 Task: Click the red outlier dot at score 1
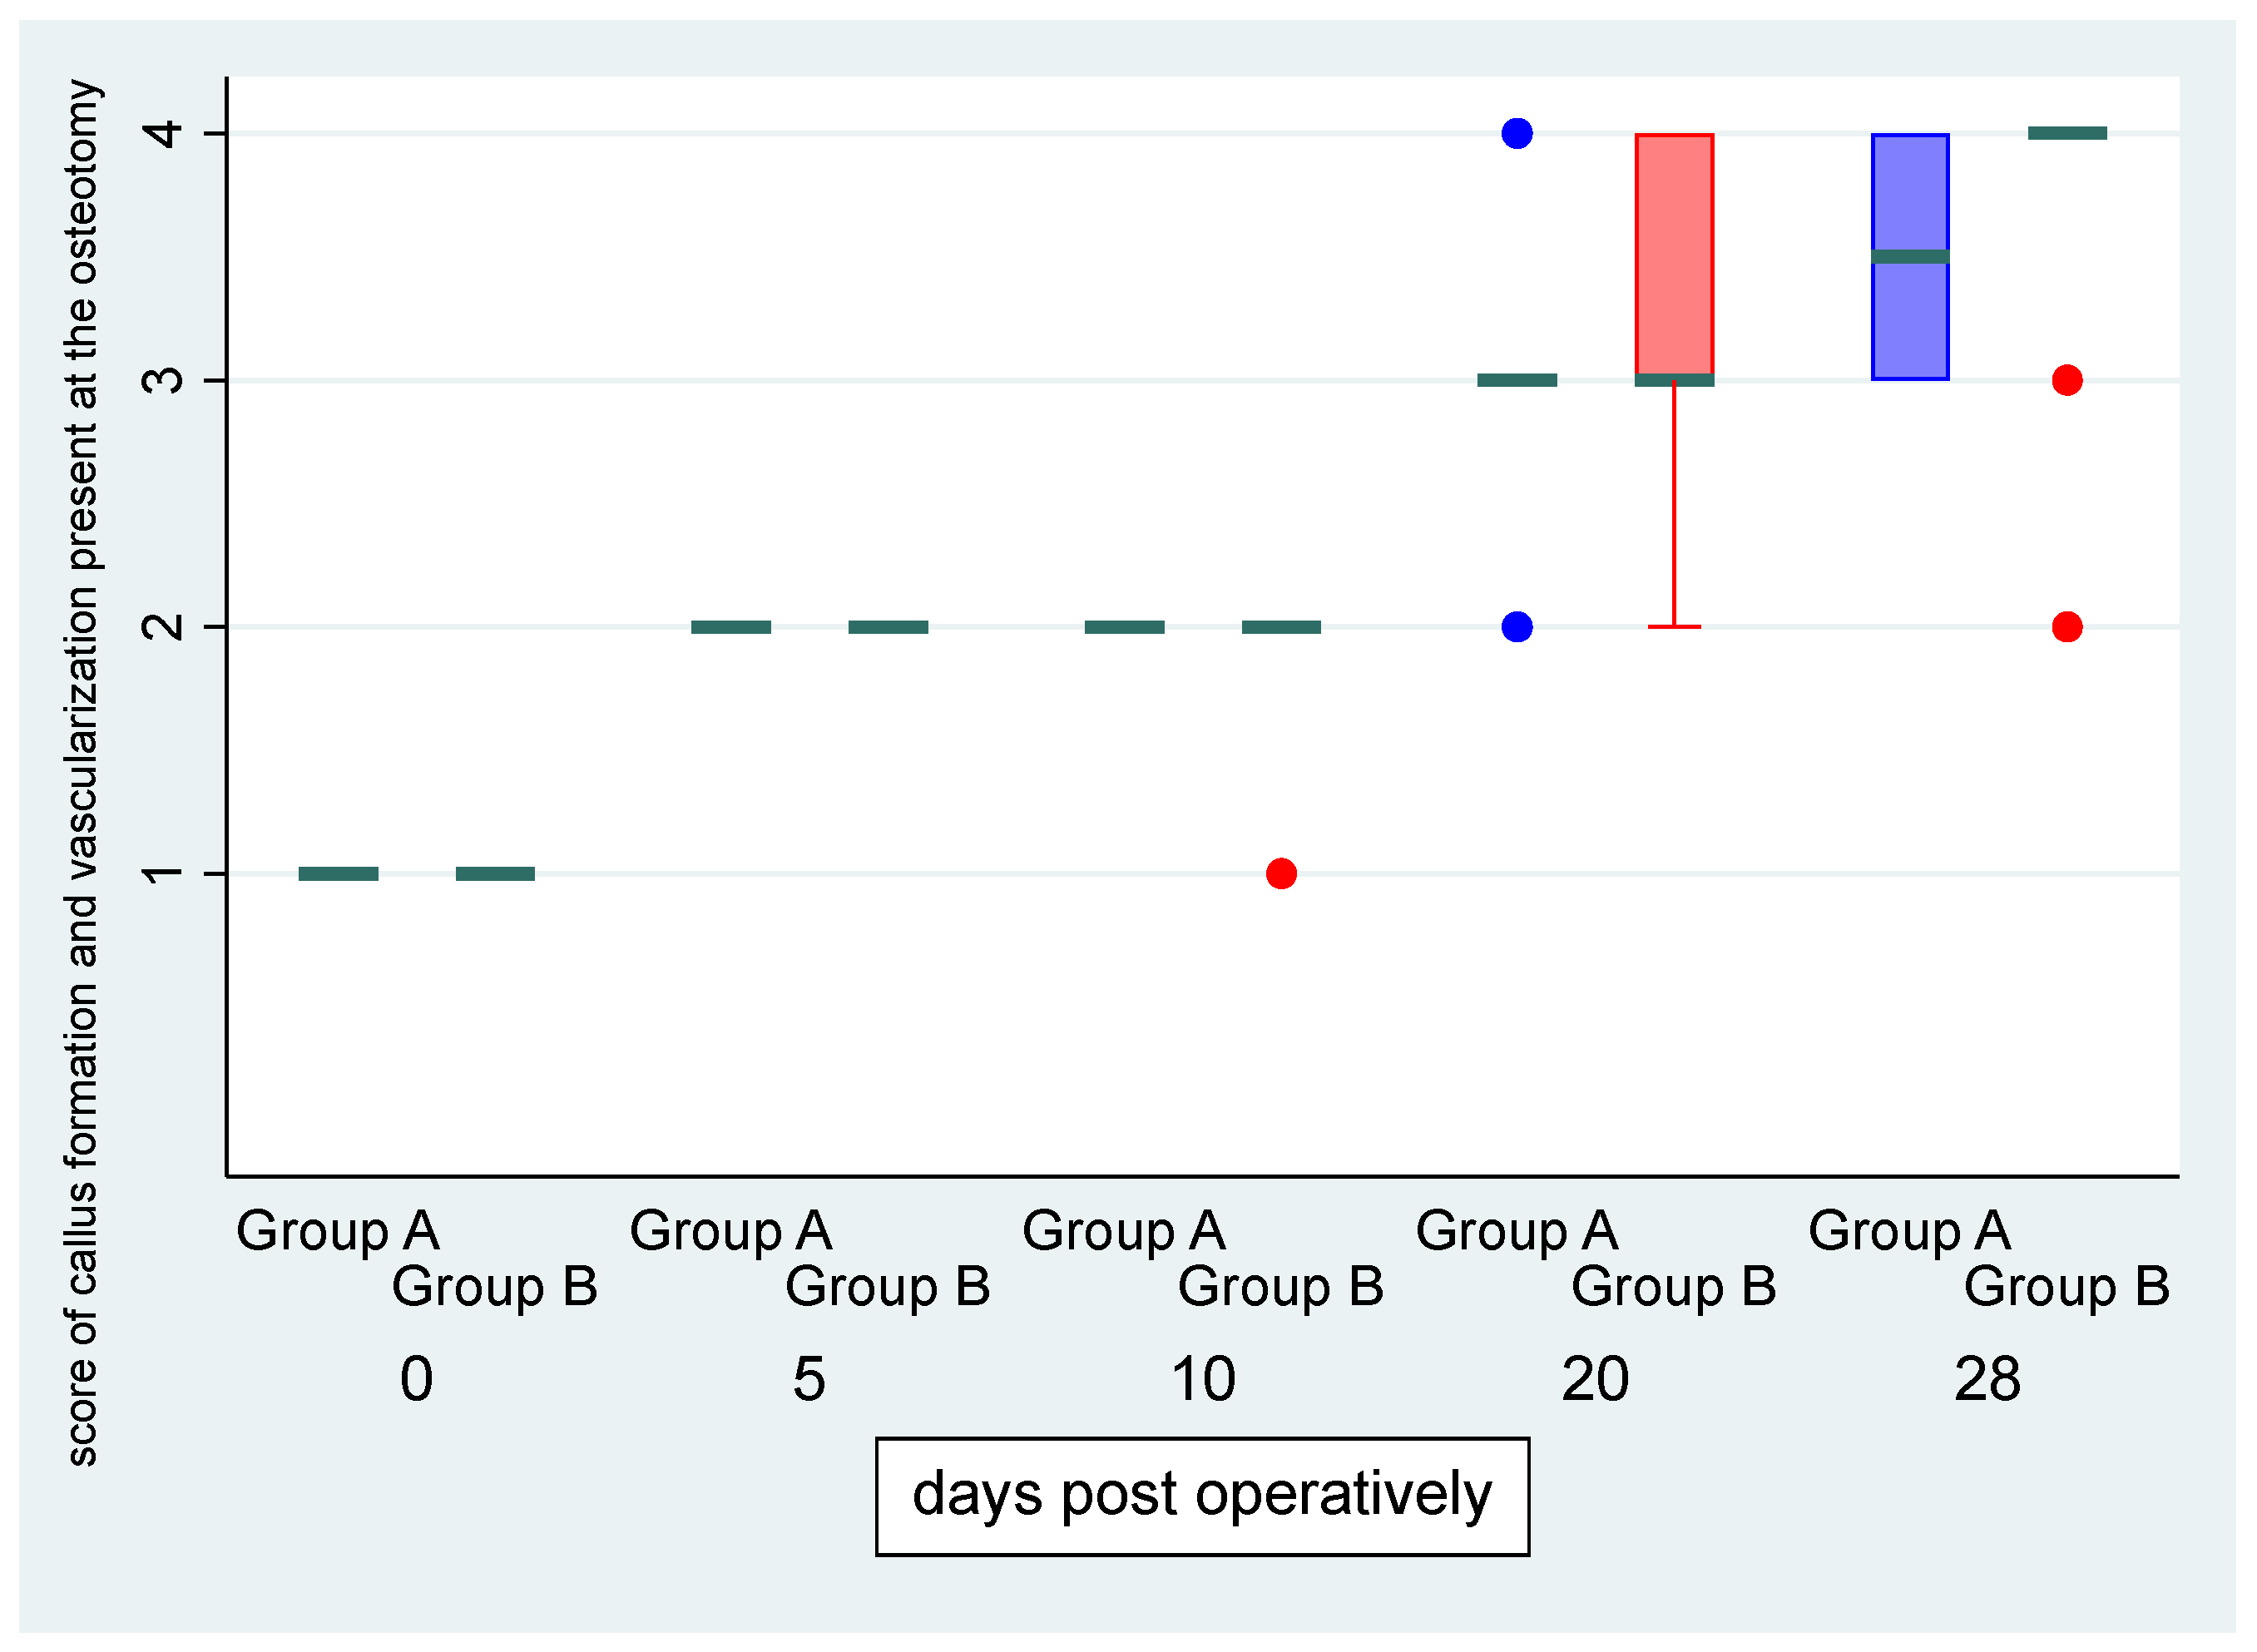point(1281,874)
